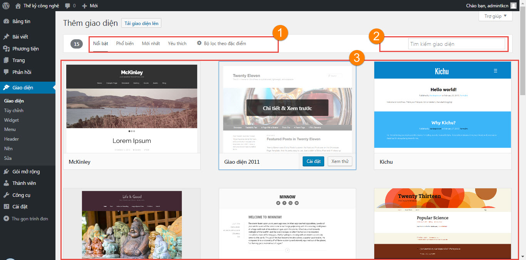This screenshot has height=260, width=526.
Task: Click Gói mở rộng plugin icon
Action: point(6,172)
